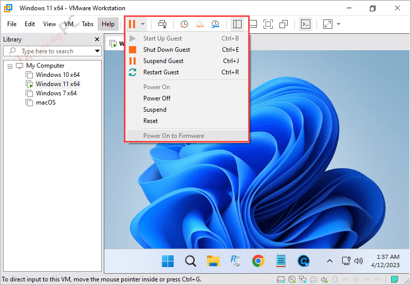Click the greyed Start Up Guest entry

(187, 38)
